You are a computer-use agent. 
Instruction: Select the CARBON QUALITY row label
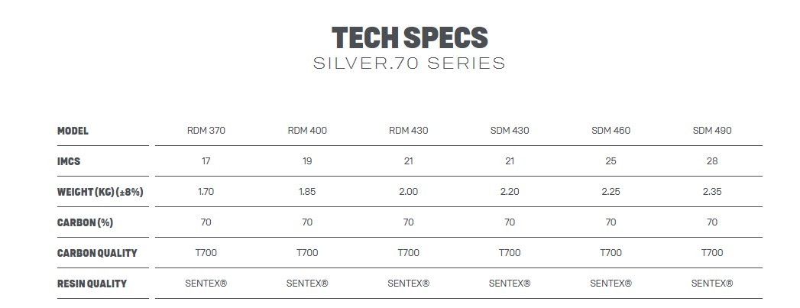coord(97,253)
